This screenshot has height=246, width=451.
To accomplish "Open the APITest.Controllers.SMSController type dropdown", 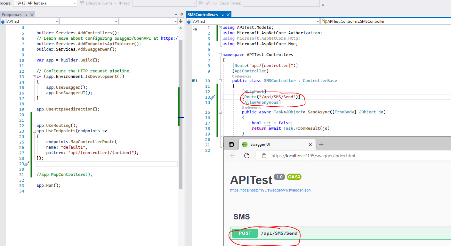I will (x=386, y=21).
